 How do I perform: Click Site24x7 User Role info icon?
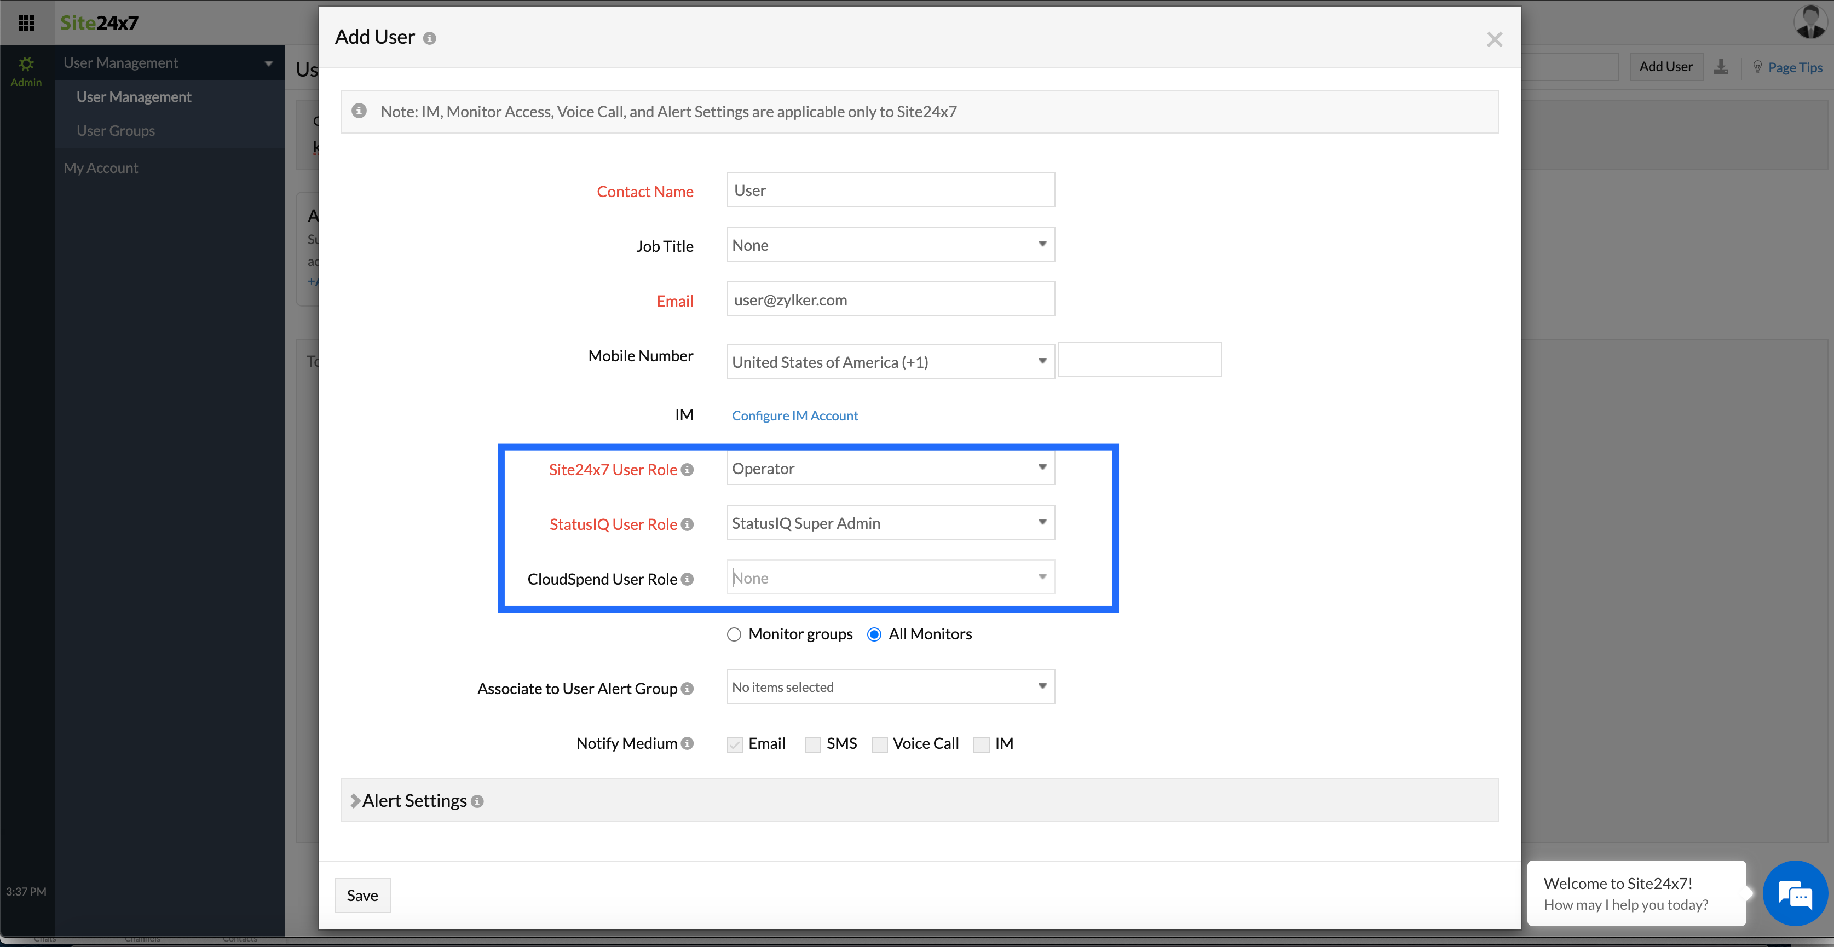pos(687,470)
